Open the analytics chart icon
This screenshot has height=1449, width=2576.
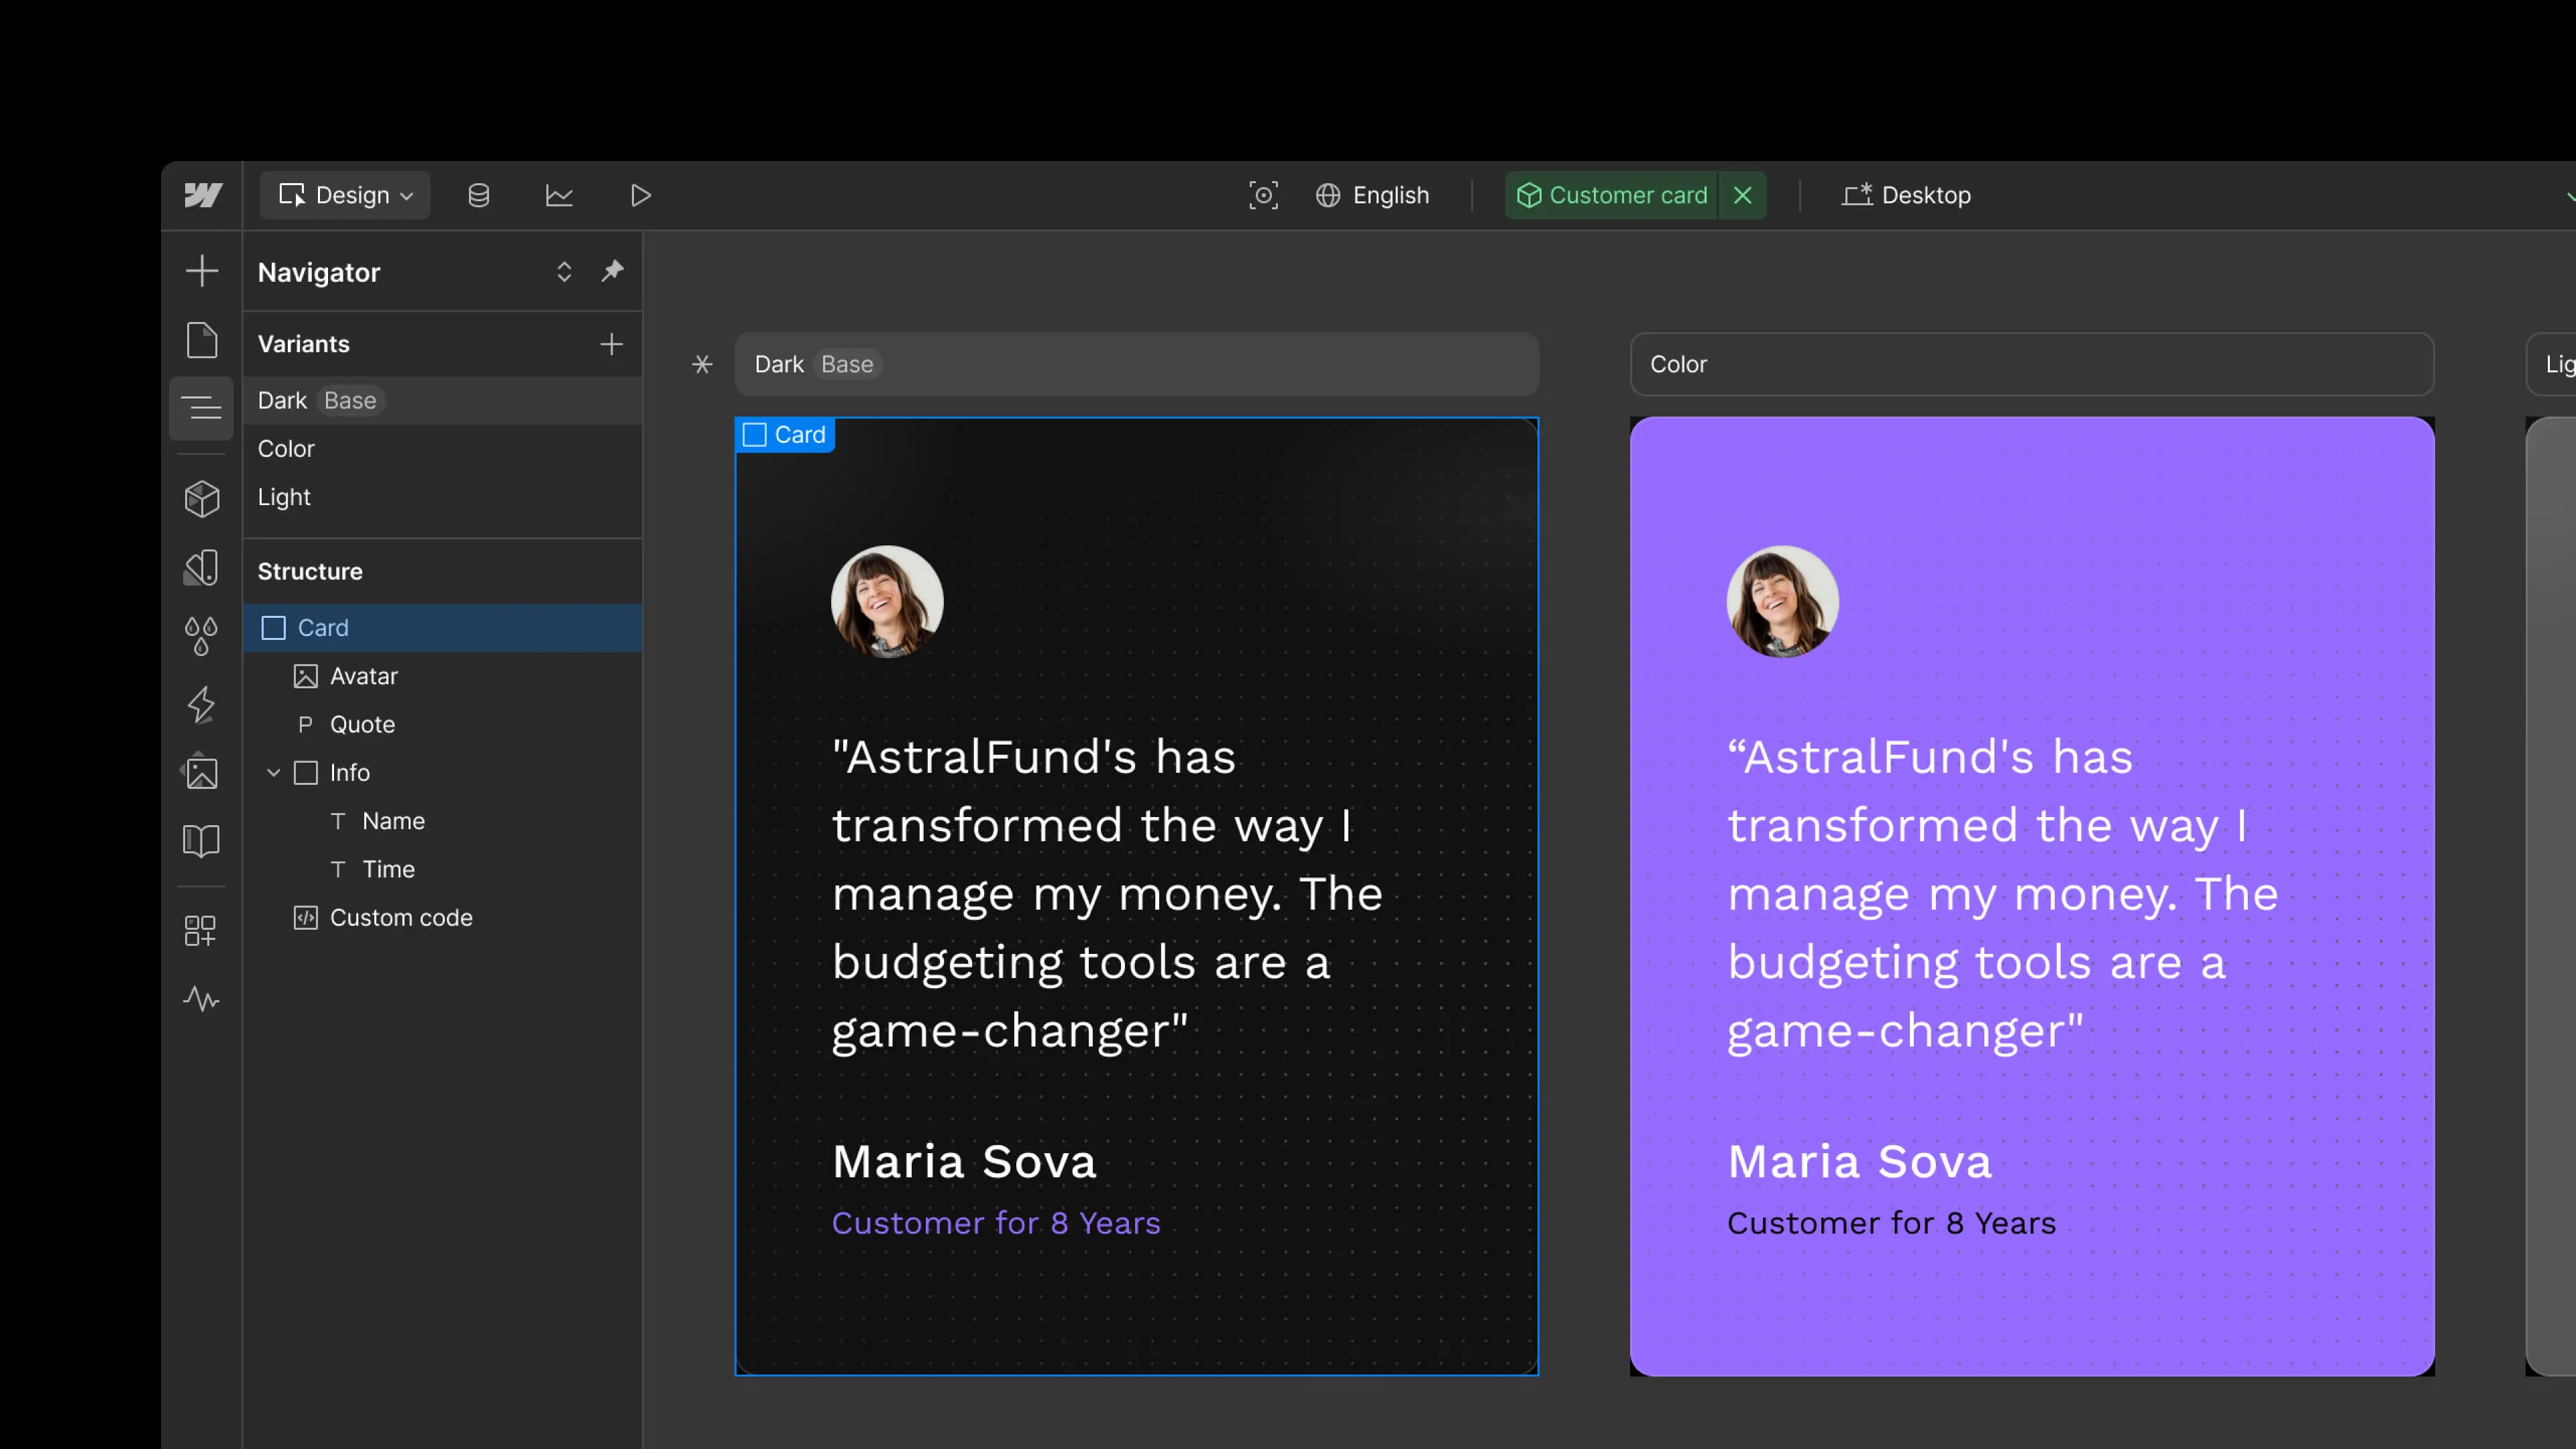click(559, 195)
